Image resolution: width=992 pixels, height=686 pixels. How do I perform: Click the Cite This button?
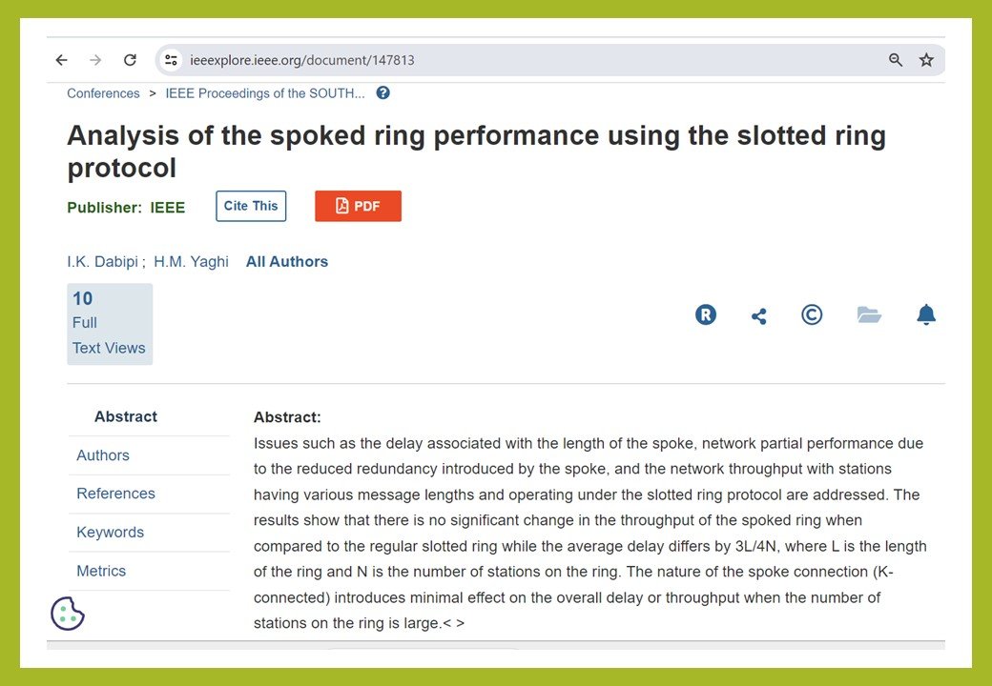point(251,206)
